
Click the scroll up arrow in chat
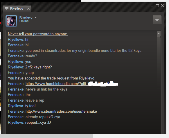pos(159,33)
